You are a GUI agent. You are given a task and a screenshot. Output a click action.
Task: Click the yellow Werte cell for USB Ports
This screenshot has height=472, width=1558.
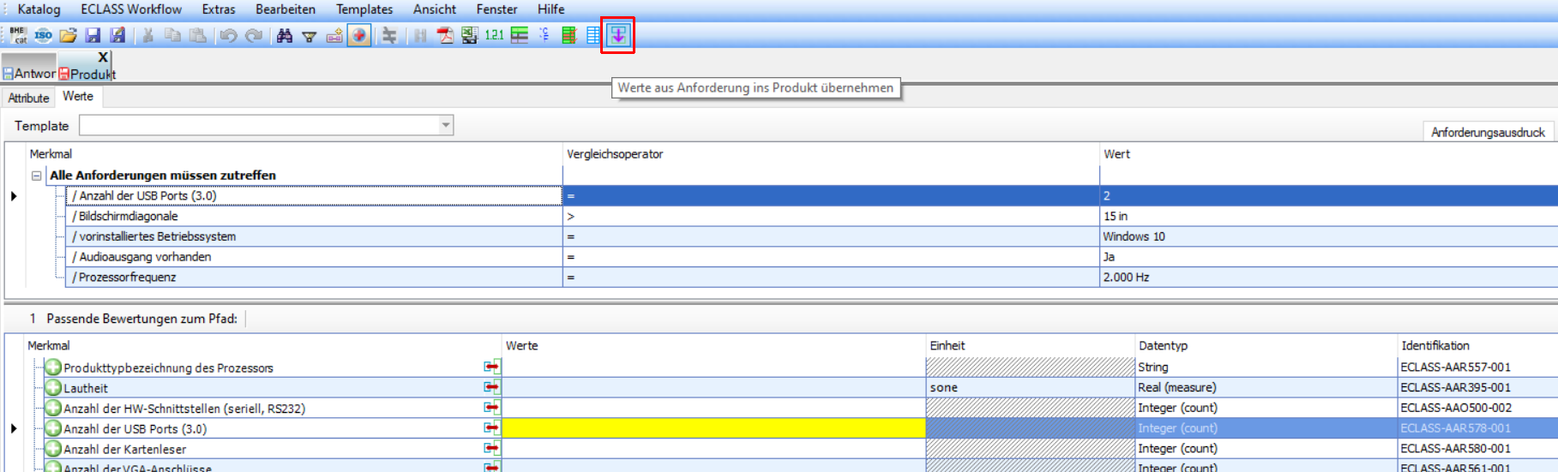click(x=713, y=428)
